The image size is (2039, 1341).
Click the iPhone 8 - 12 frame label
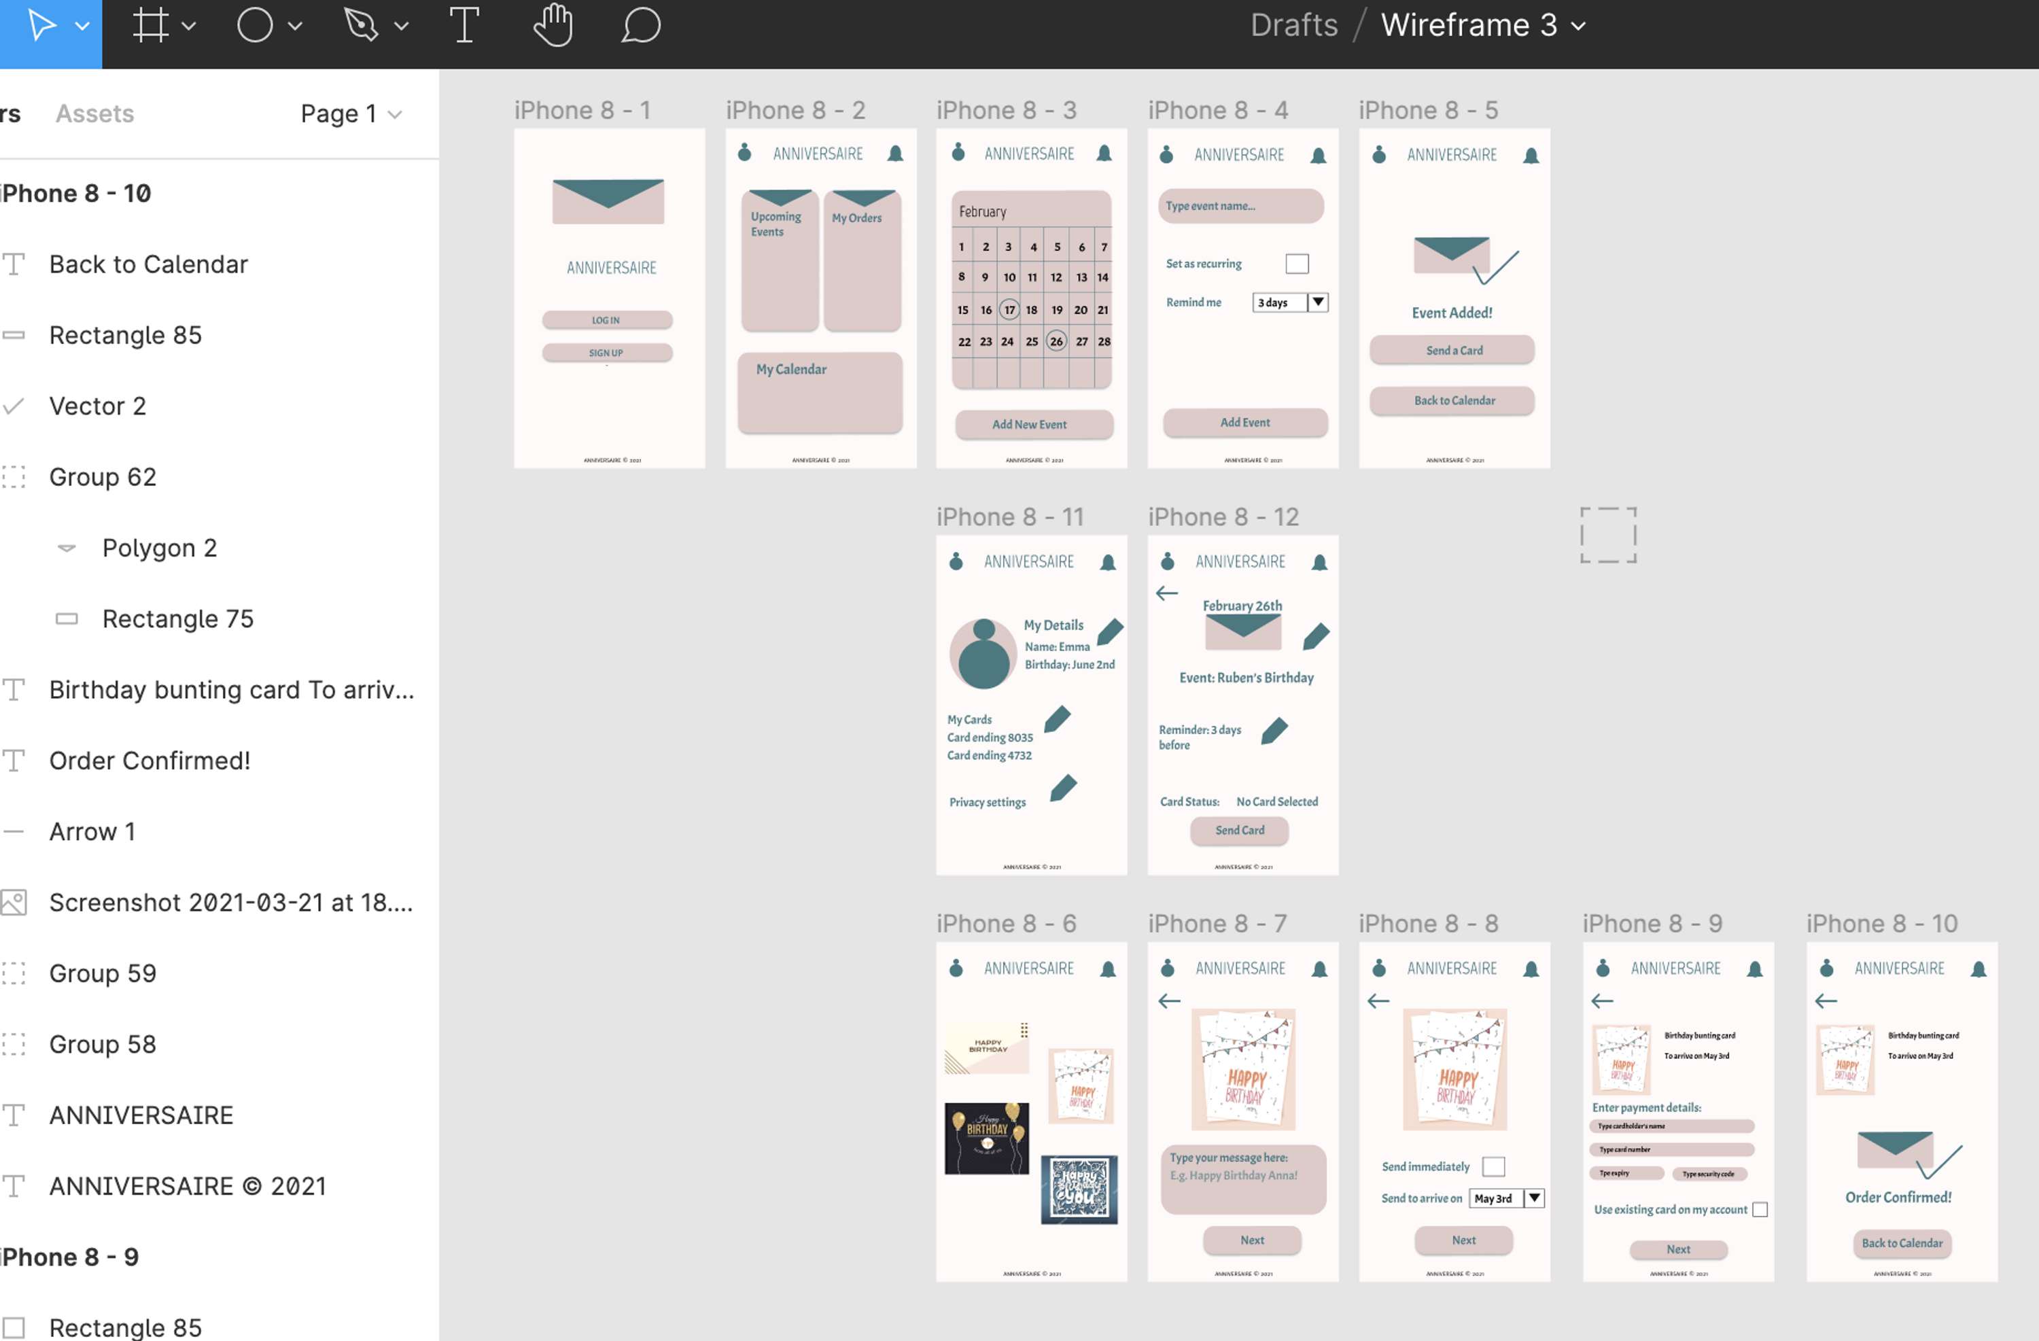coord(1223,517)
